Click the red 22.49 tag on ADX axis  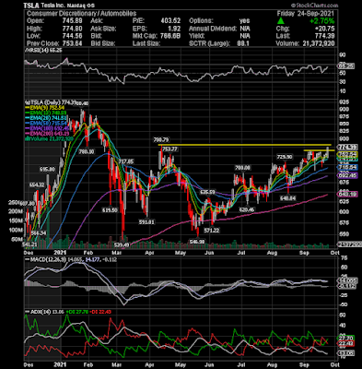tap(346, 343)
